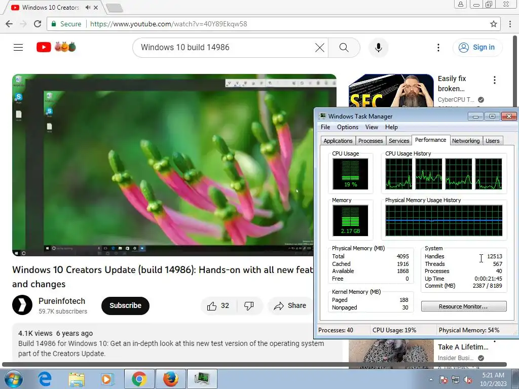The width and height of the screenshot is (519, 389).
Task: Click the Chrome user profile icon
Action: click(460, 4)
